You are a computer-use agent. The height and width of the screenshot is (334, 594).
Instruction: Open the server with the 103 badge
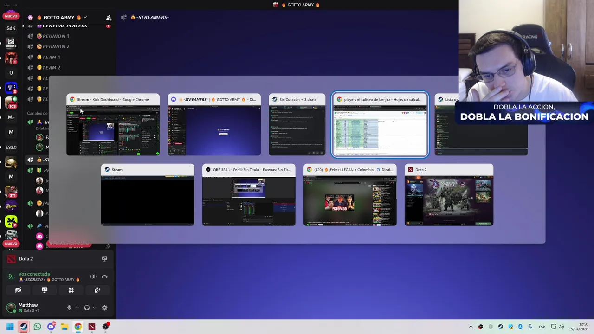coord(11,102)
